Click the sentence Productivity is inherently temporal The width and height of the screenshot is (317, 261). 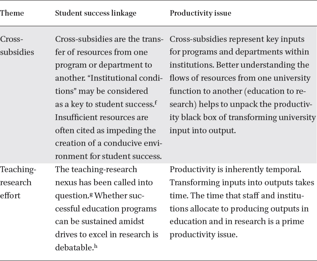pyautogui.click(x=235, y=170)
